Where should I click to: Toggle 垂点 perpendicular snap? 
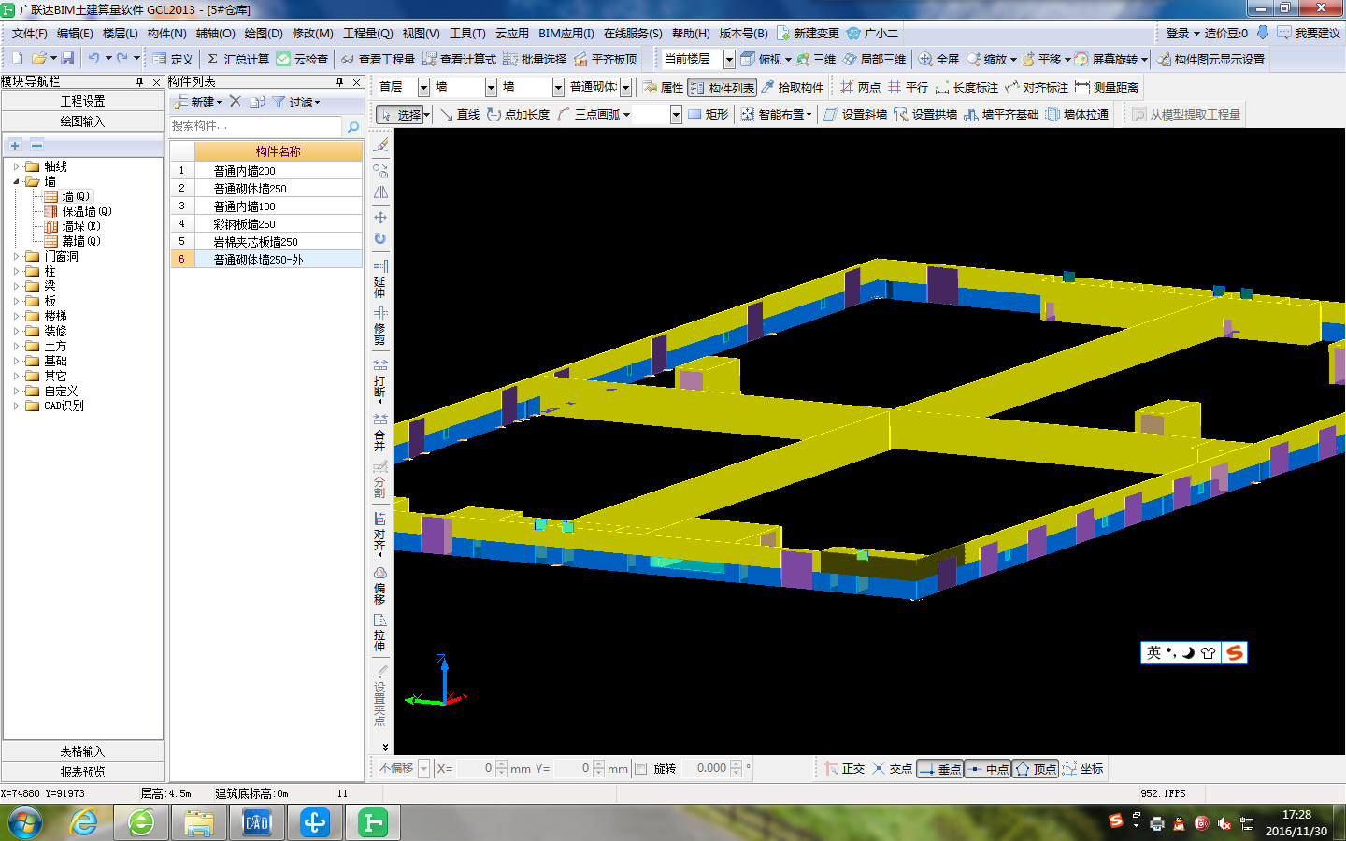[939, 768]
